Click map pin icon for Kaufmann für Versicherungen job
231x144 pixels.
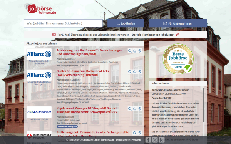pyautogui.click(x=140, y=51)
